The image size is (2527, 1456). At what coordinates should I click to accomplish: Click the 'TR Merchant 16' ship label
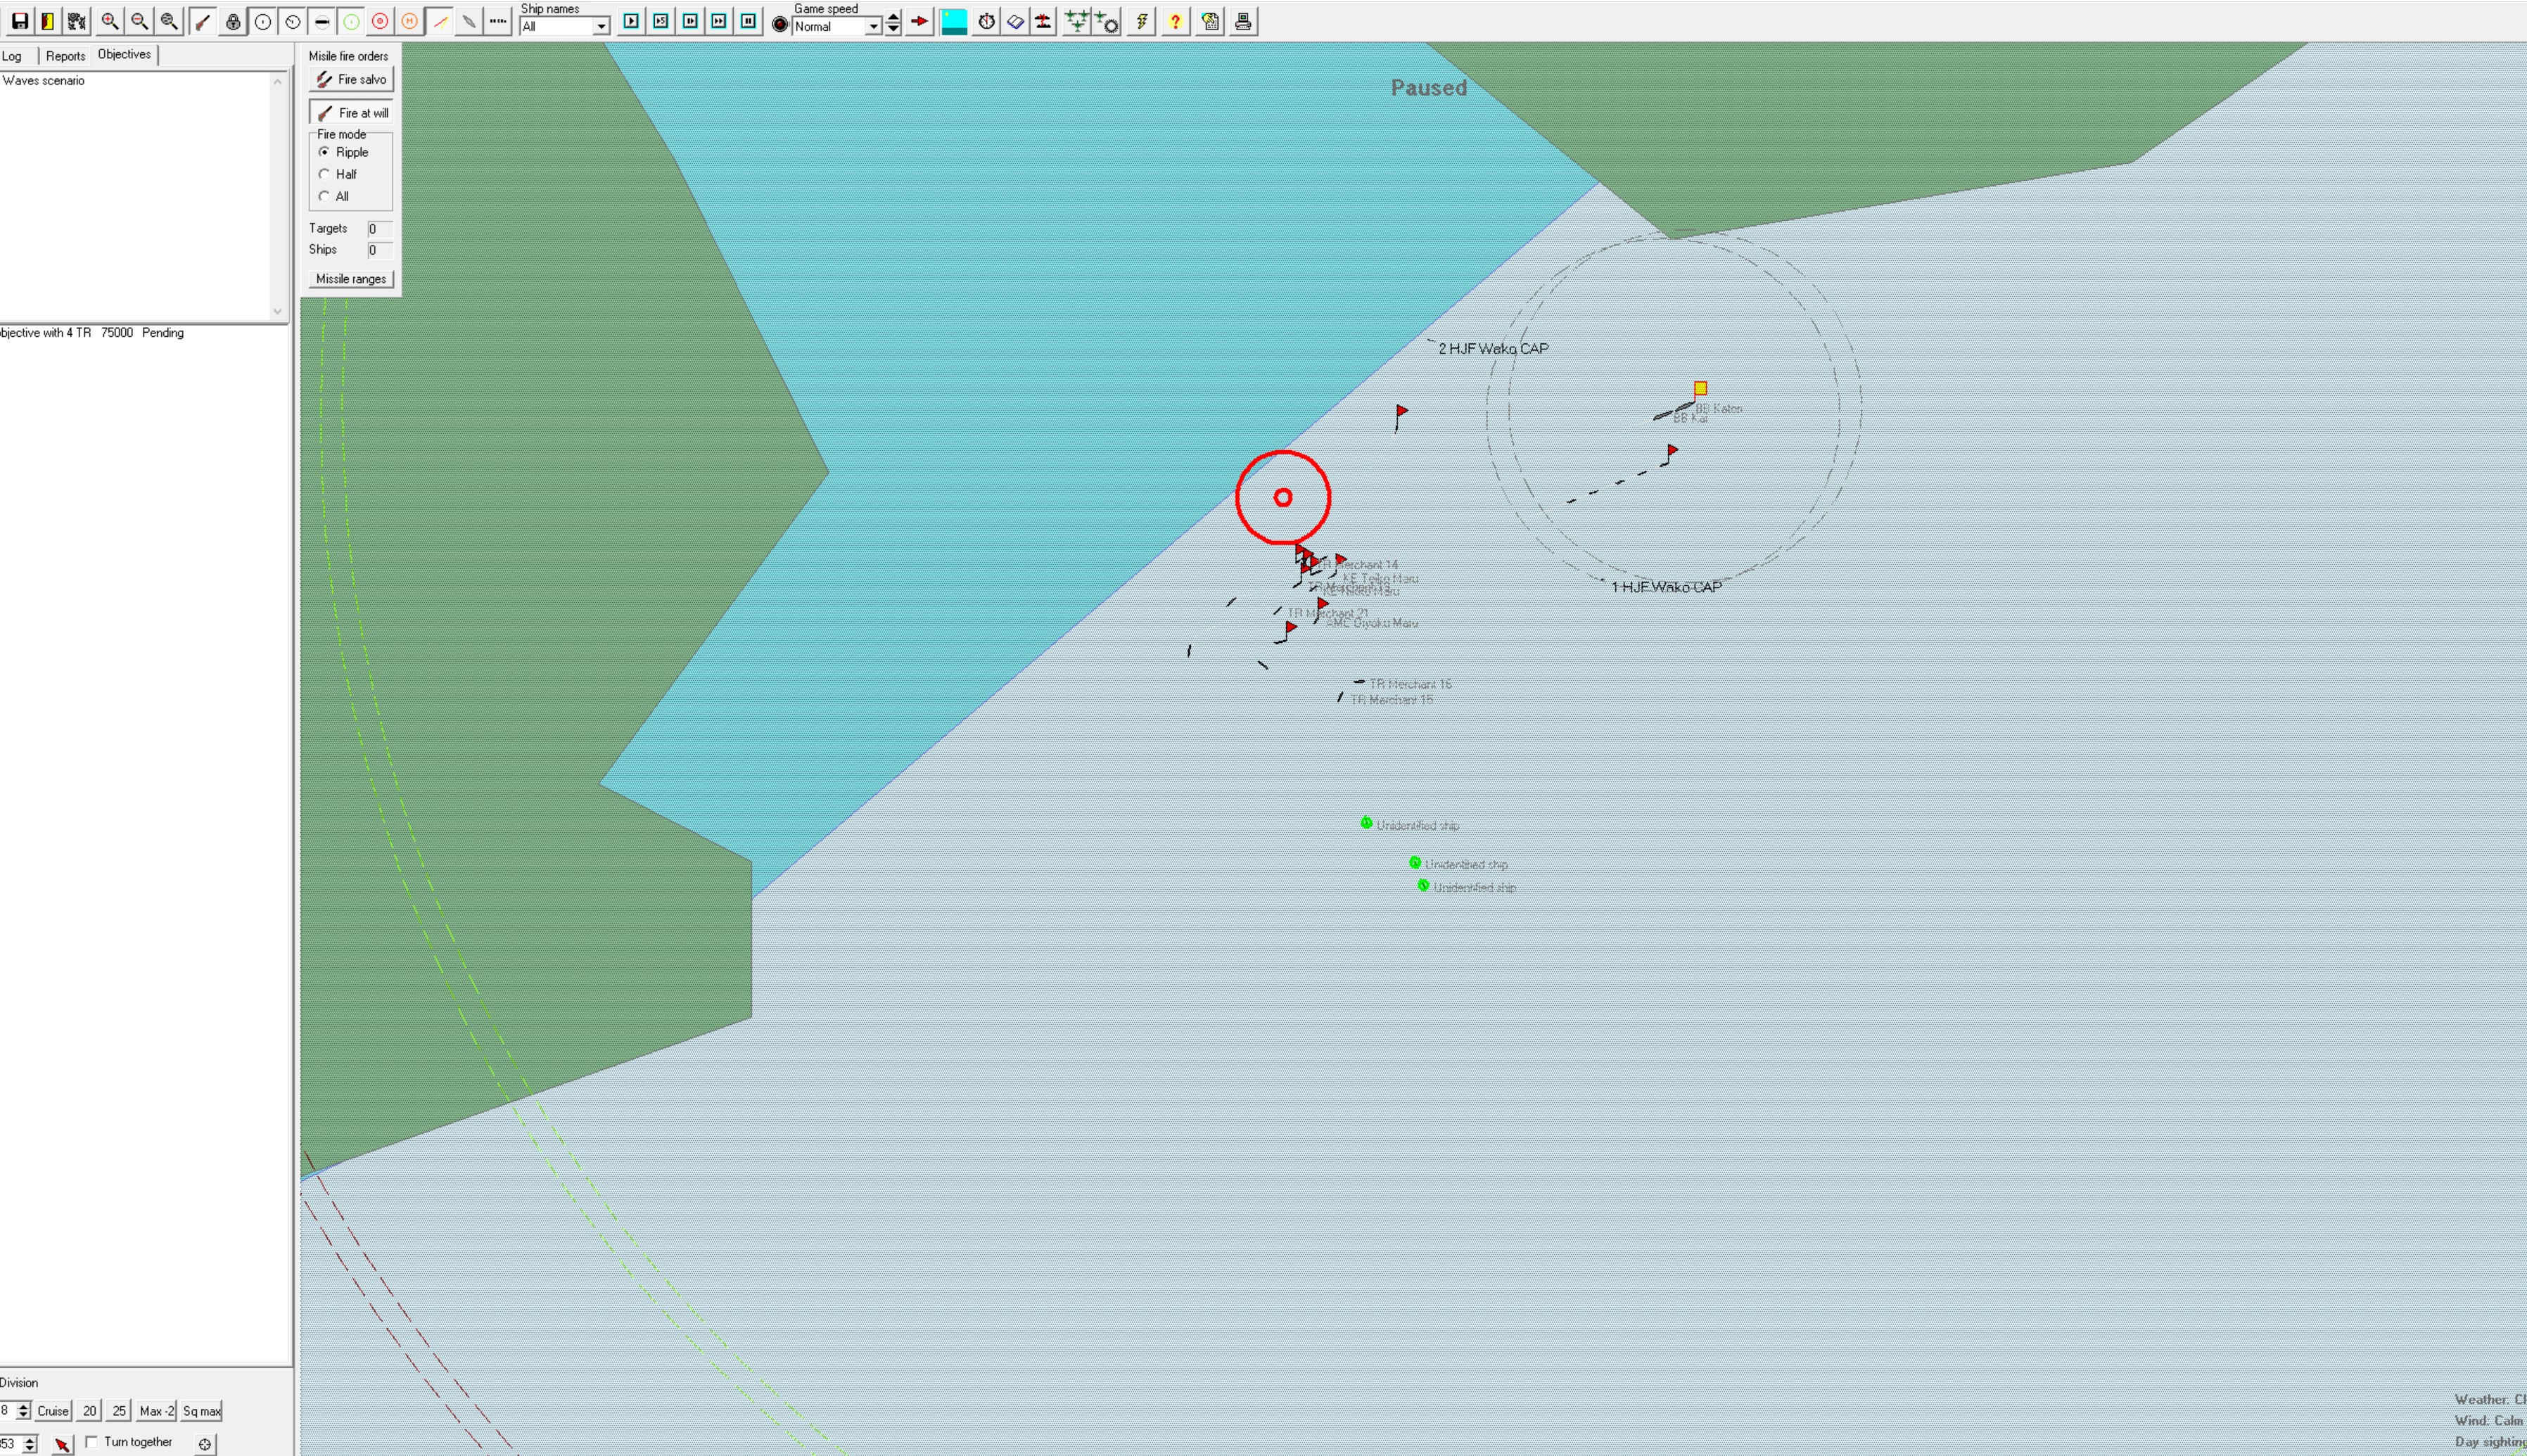click(x=1410, y=684)
